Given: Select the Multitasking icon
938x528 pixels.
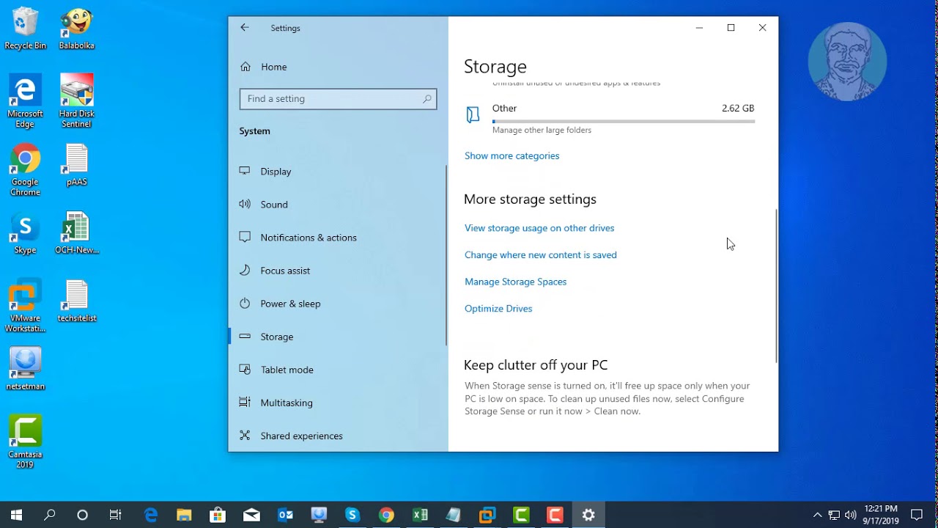Looking at the screenshot, I should 245,403.
